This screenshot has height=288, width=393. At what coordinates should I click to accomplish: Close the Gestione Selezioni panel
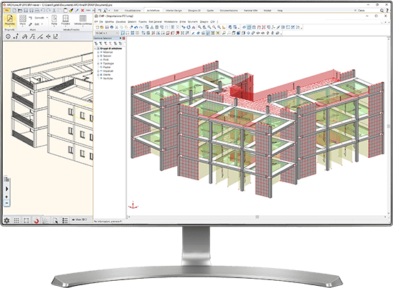pyautogui.click(x=124, y=38)
